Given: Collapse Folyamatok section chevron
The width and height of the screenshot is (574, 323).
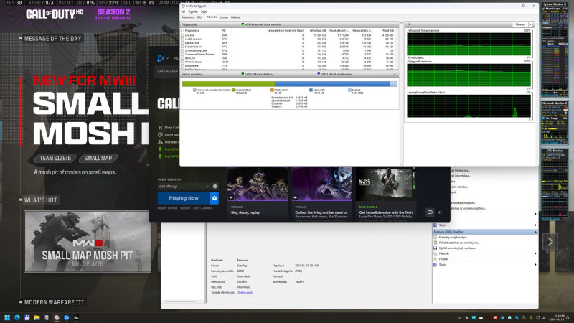Looking at the screenshot, I should point(394,24).
